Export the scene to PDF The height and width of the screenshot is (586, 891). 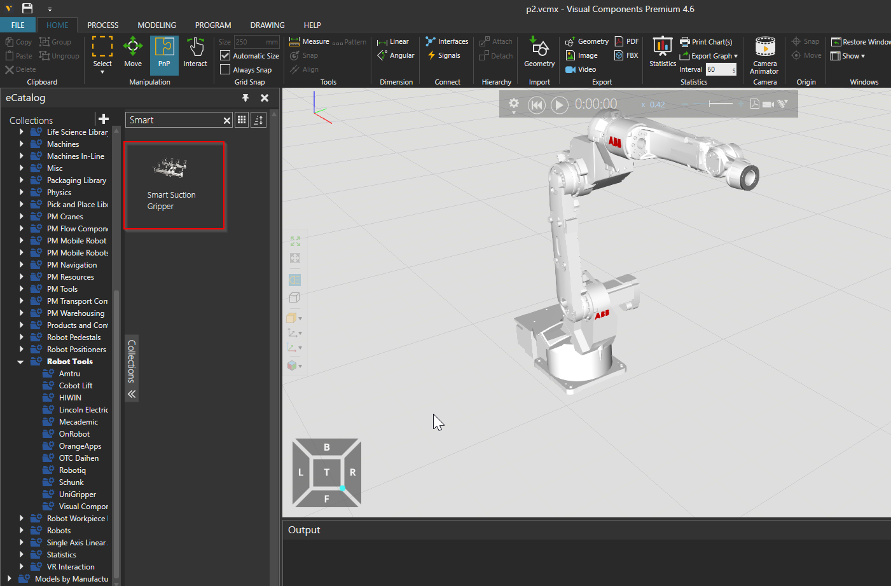click(626, 42)
